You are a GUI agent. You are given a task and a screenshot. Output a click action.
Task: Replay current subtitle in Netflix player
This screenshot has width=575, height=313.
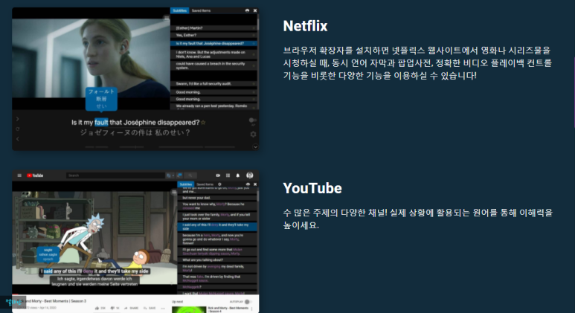tap(18, 129)
